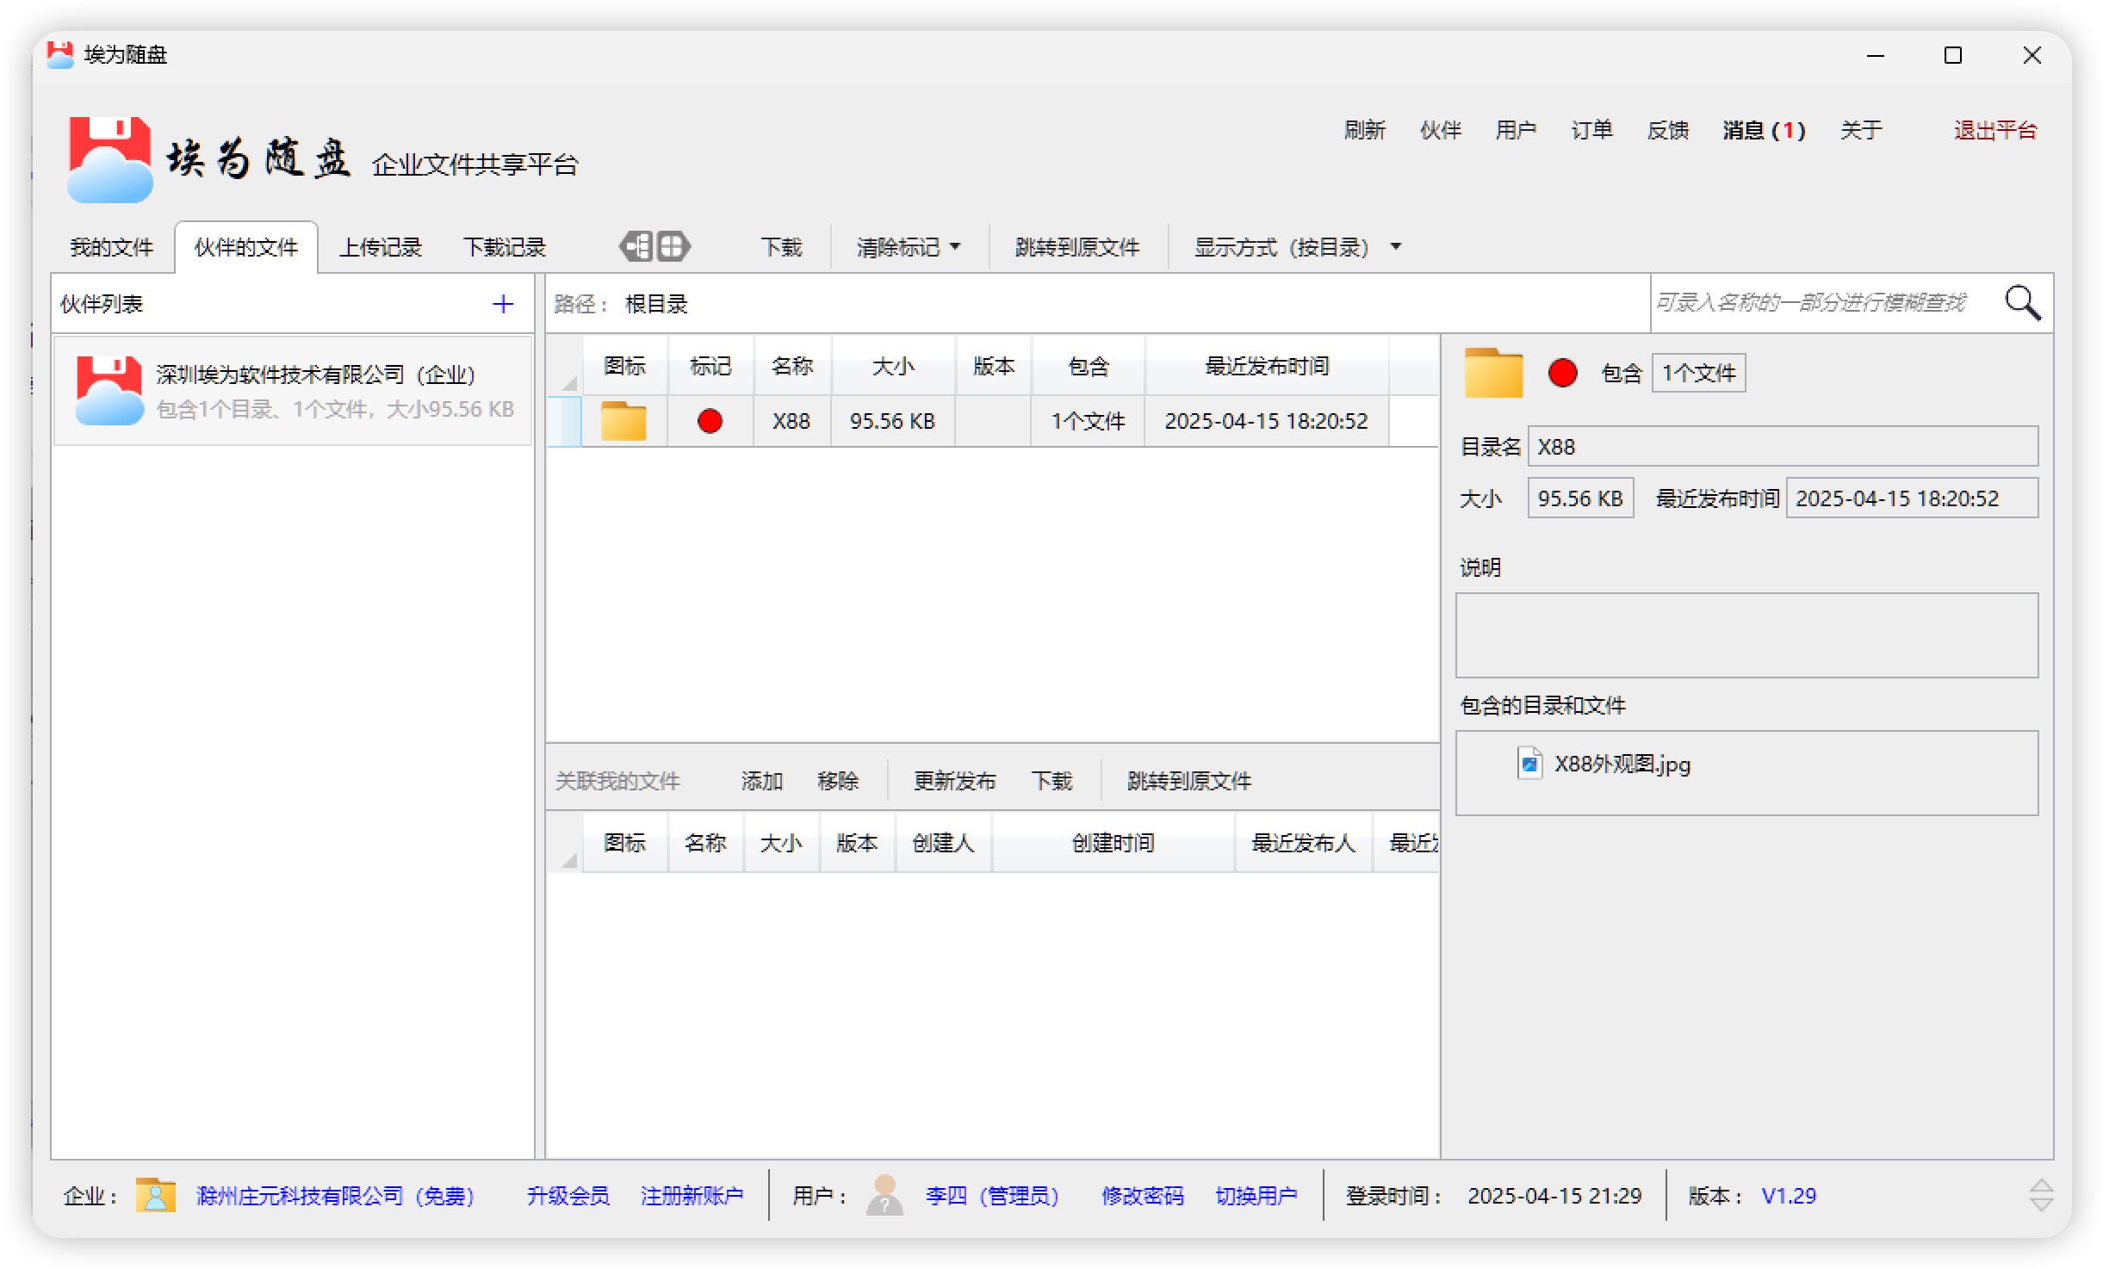Click the app icon in title bar
This screenshot has height=1269, width=2103.
[60, 54]
